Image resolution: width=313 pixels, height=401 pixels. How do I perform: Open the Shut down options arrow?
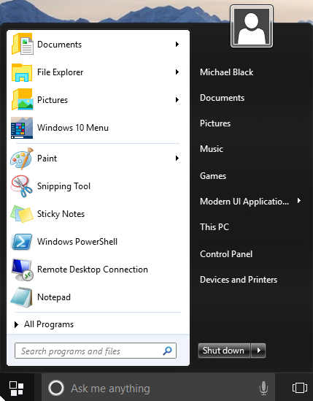click(x=258, y=351)
